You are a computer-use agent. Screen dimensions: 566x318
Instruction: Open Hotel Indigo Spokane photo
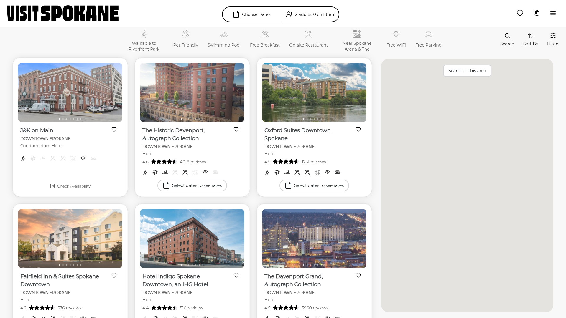point(192,238)
